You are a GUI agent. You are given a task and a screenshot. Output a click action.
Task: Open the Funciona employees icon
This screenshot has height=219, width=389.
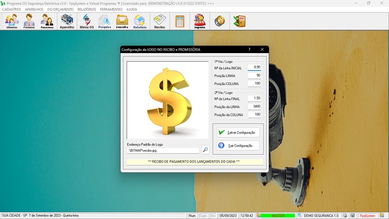tap(47, 21)
